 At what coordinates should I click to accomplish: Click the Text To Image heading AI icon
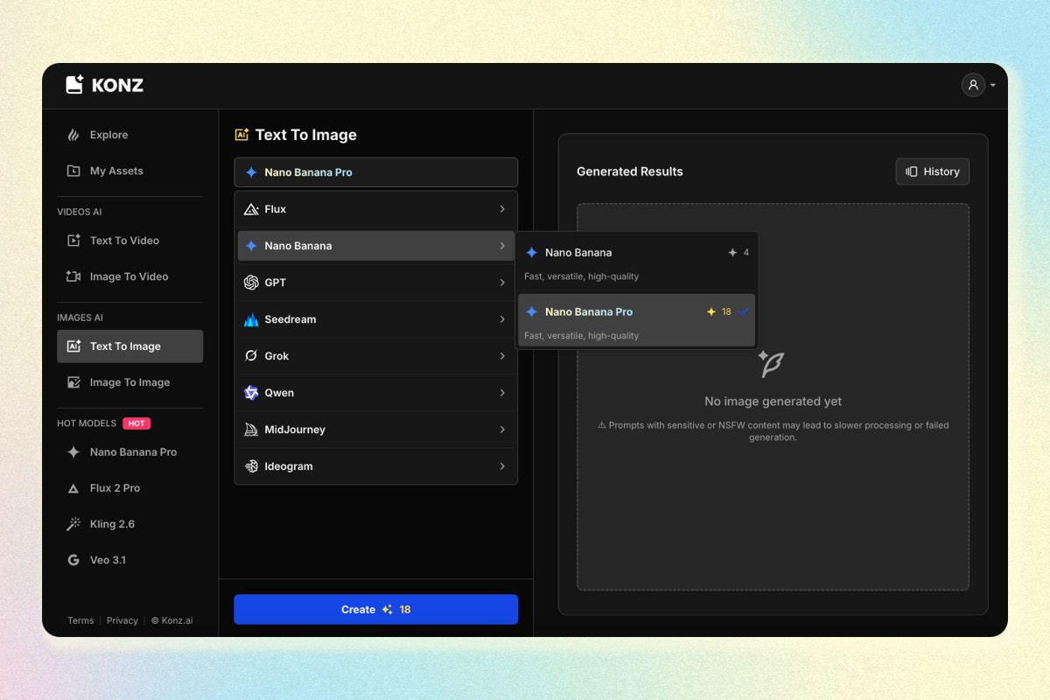click(x=241, y=135)
